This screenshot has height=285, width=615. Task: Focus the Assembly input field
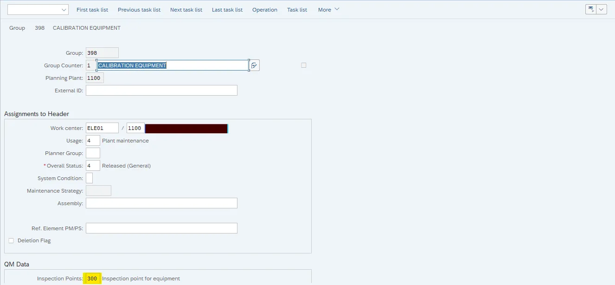click(161, 203)
